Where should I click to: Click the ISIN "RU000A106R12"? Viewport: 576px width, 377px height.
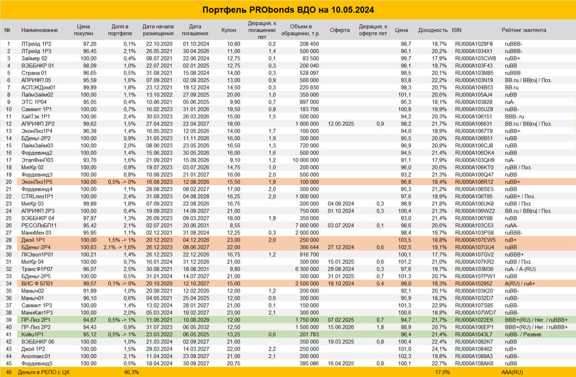click(x=474, y=182)
